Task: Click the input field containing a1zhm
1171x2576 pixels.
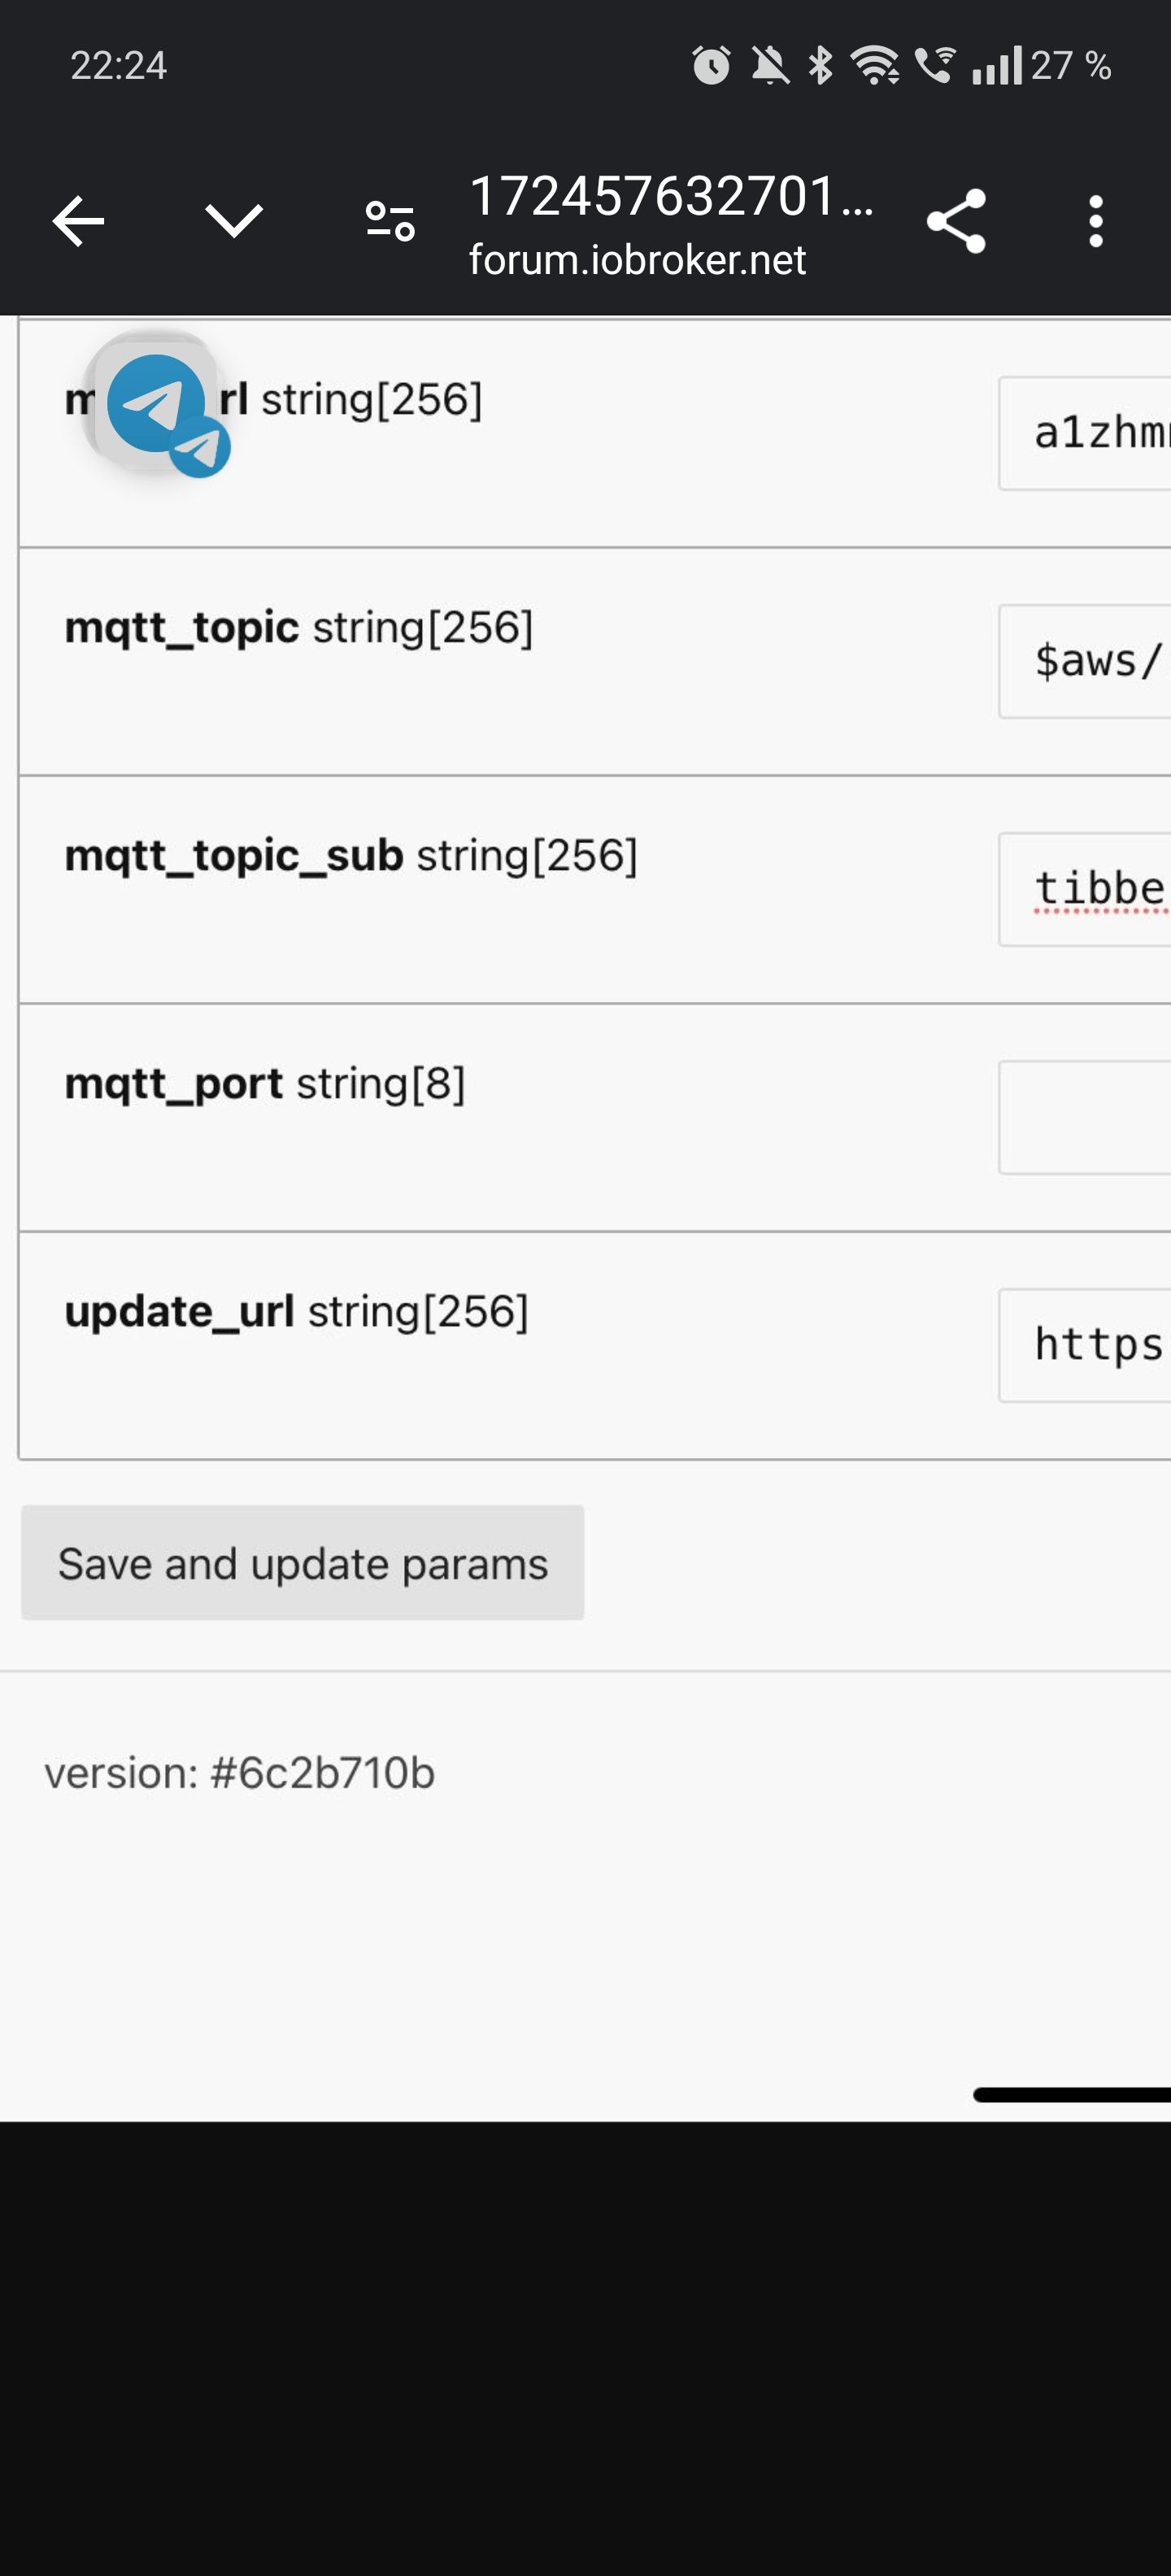Action: click(1085, 433)
